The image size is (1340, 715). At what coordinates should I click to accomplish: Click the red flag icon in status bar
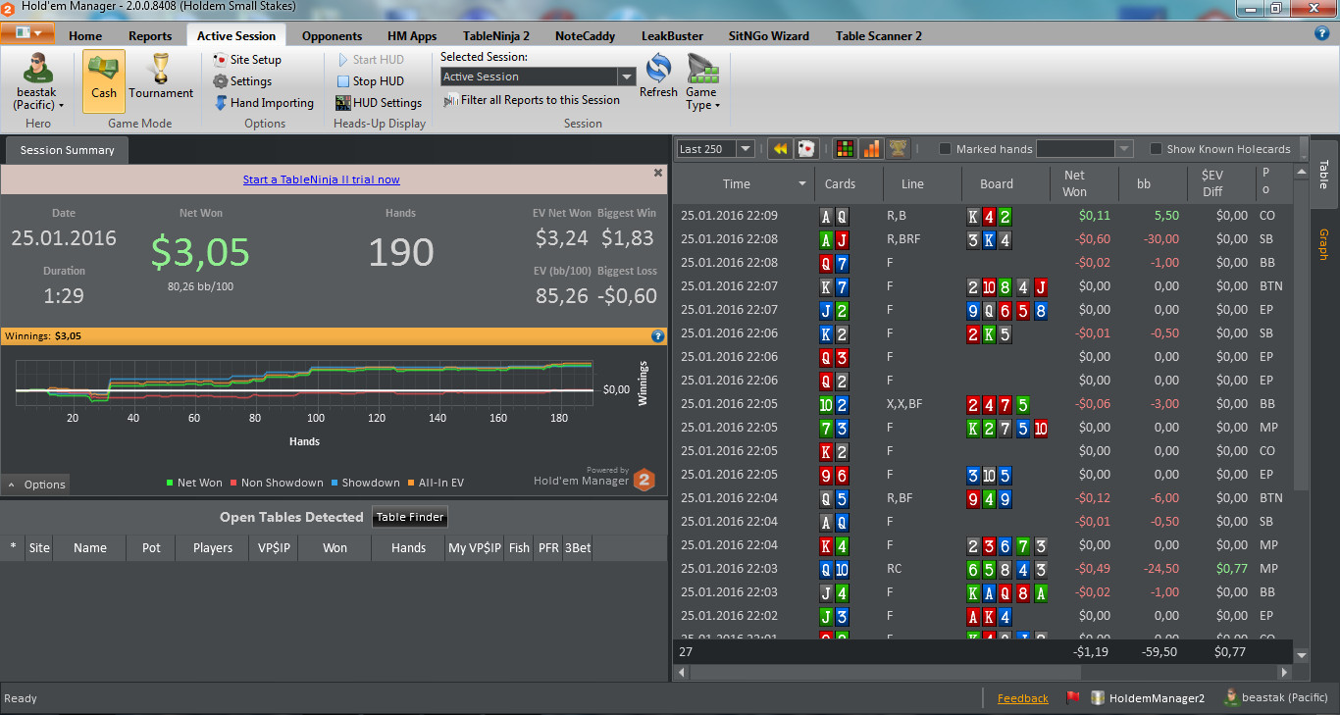point(1073,698)
